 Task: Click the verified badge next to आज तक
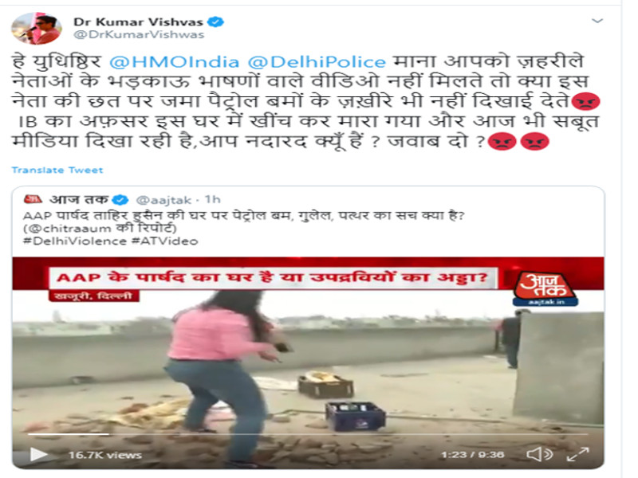120,200
